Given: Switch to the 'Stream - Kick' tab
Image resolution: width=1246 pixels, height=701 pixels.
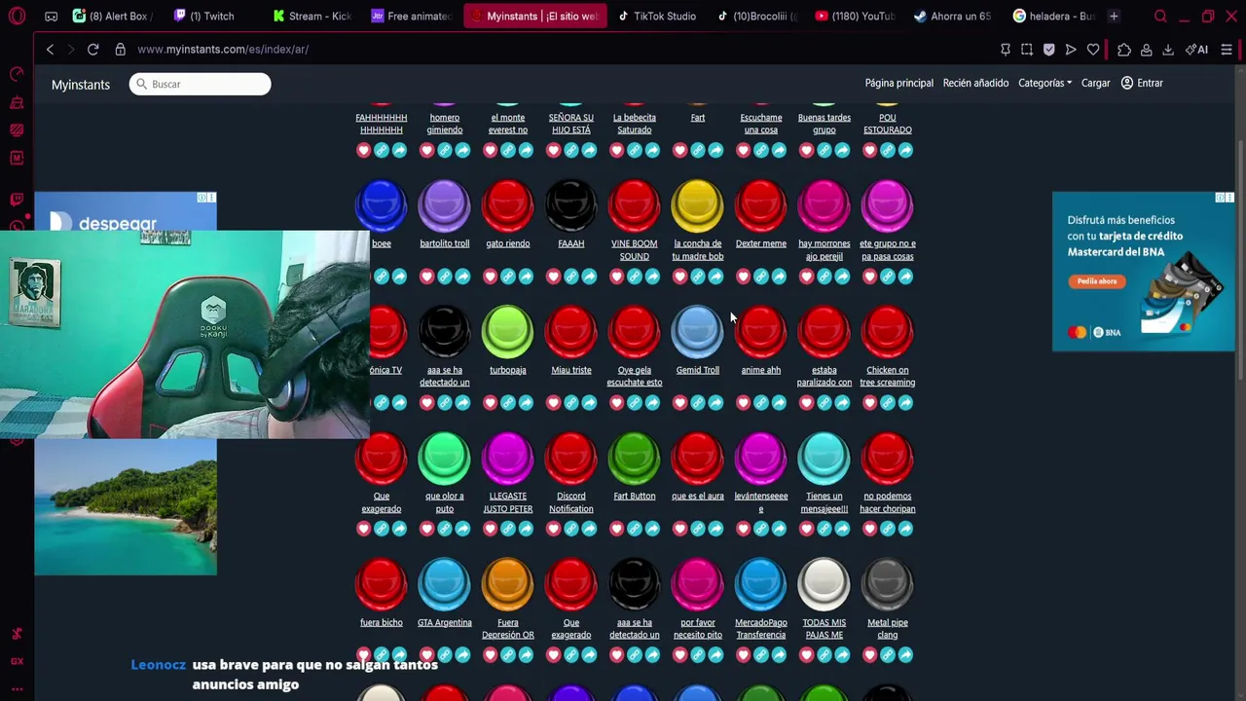Looking at the screenshot, I should (x=311, y=16).
